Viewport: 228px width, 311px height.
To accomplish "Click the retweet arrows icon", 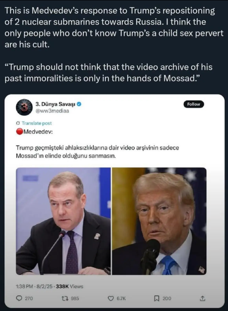I will (x=64, y=298).
